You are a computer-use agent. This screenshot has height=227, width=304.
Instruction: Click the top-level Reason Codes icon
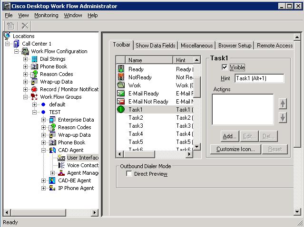(34, 74)
